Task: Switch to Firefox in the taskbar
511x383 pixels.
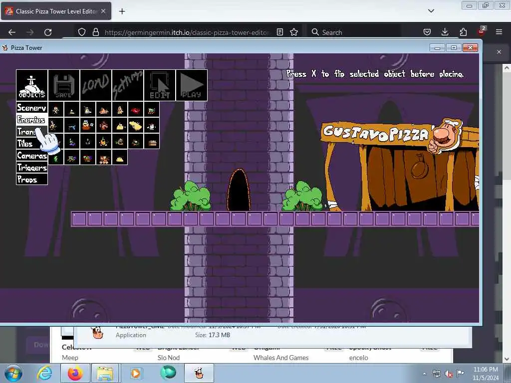Action: pyautogui.click(x=75, y=373)
